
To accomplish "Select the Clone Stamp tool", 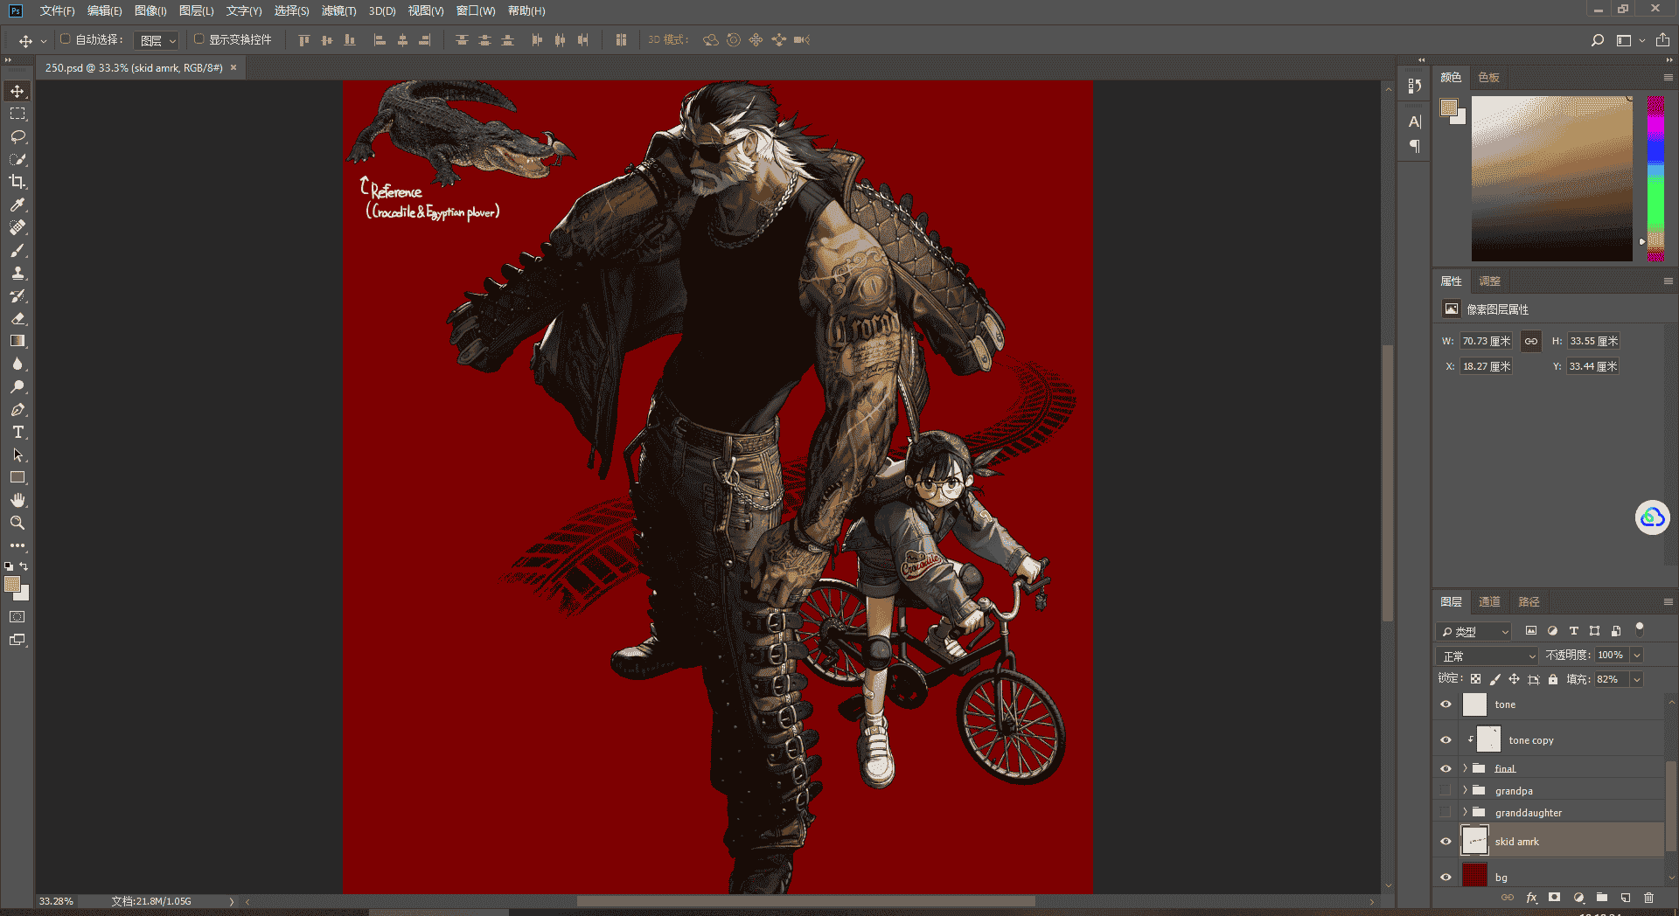I will point(17,273).
